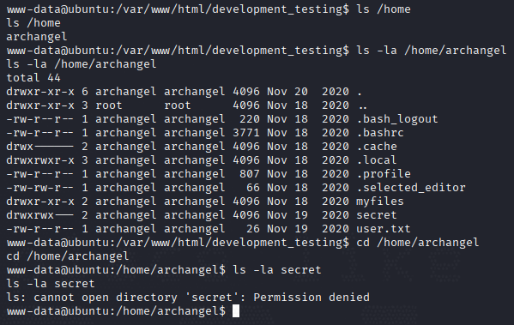Screen dimensions: 514x325
Task: Click the .cache directory name
Action: coord(377,146)
